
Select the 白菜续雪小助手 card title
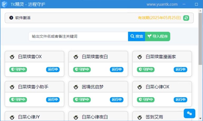pos(33,87)
